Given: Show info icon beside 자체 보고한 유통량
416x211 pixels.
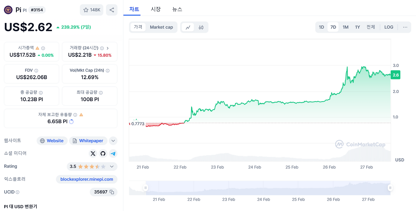Looking at the screenshot, I should (75, 115).
